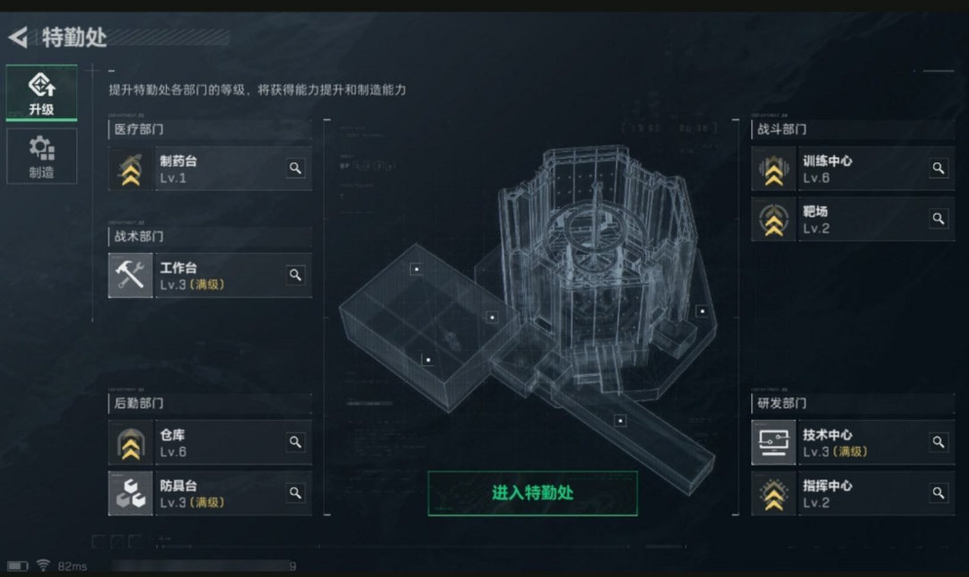Select the 防具台 cubes icon
The height and width of the screenshot is (577, 969).
(x=130, y=494)
